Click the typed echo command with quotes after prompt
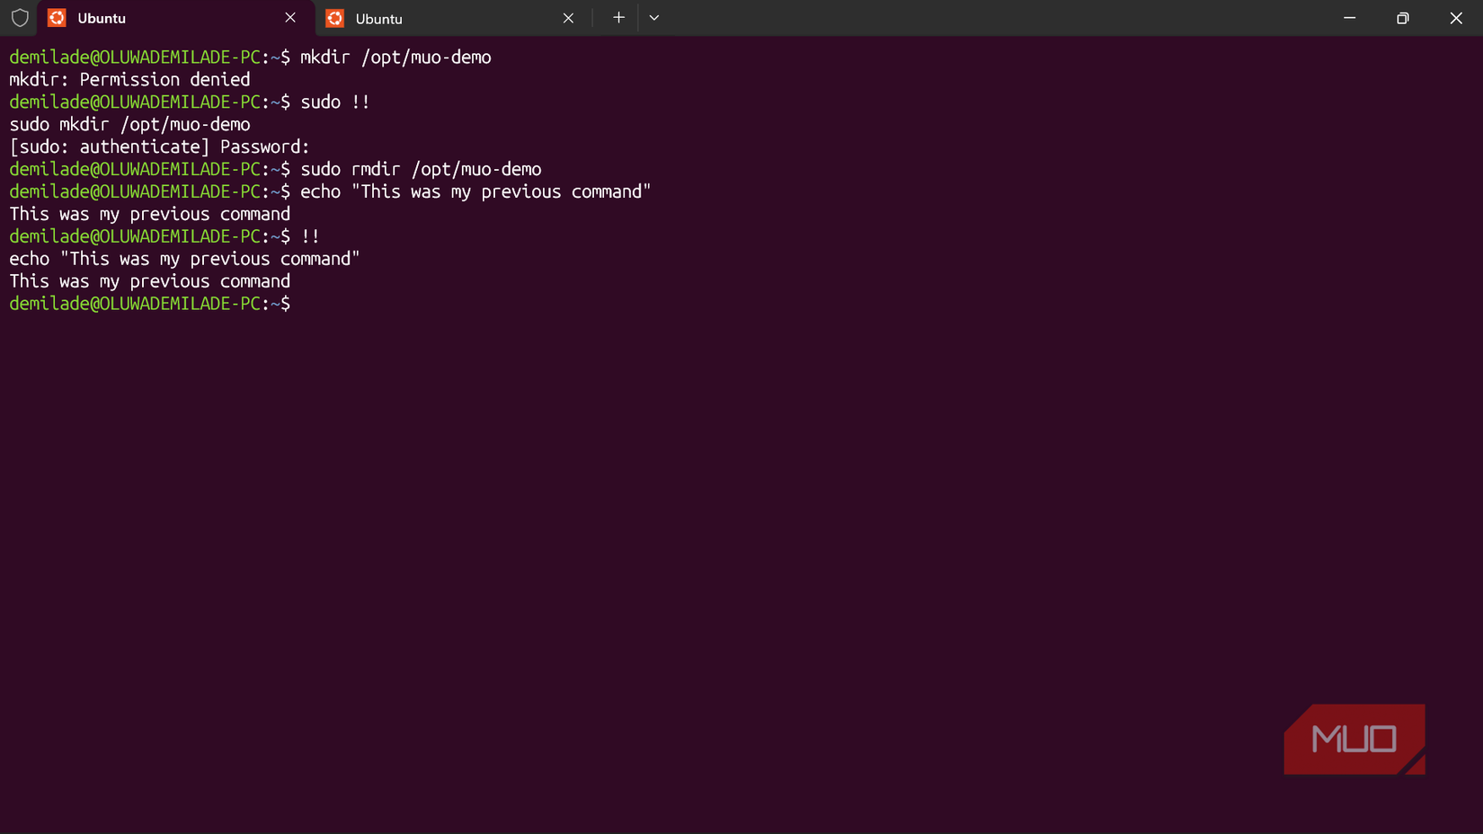 click(x=475, y=192)
